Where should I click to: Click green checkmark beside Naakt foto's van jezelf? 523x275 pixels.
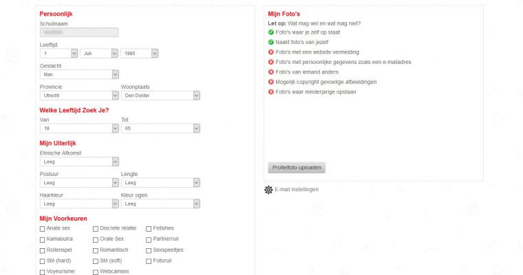click(x=271, y=42)
